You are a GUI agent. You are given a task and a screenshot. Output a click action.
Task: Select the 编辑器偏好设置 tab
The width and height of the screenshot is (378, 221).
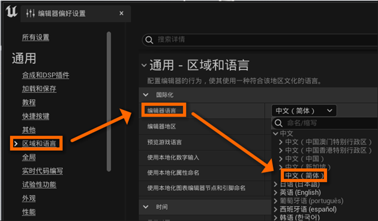pyautogui.click(x=76, y=13)
